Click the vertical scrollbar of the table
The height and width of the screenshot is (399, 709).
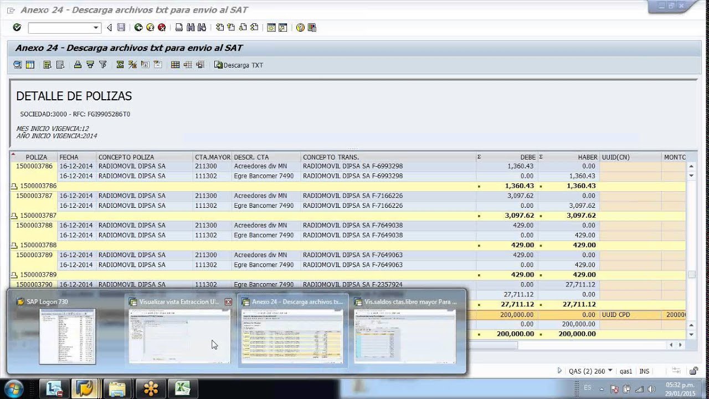point(691,274)
